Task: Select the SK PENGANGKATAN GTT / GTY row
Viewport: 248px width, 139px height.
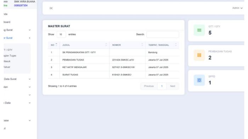Action: point(79,52)
